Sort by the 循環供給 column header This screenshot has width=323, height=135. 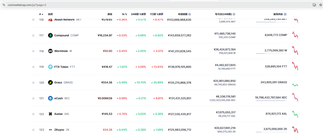[x=278, y=14]
